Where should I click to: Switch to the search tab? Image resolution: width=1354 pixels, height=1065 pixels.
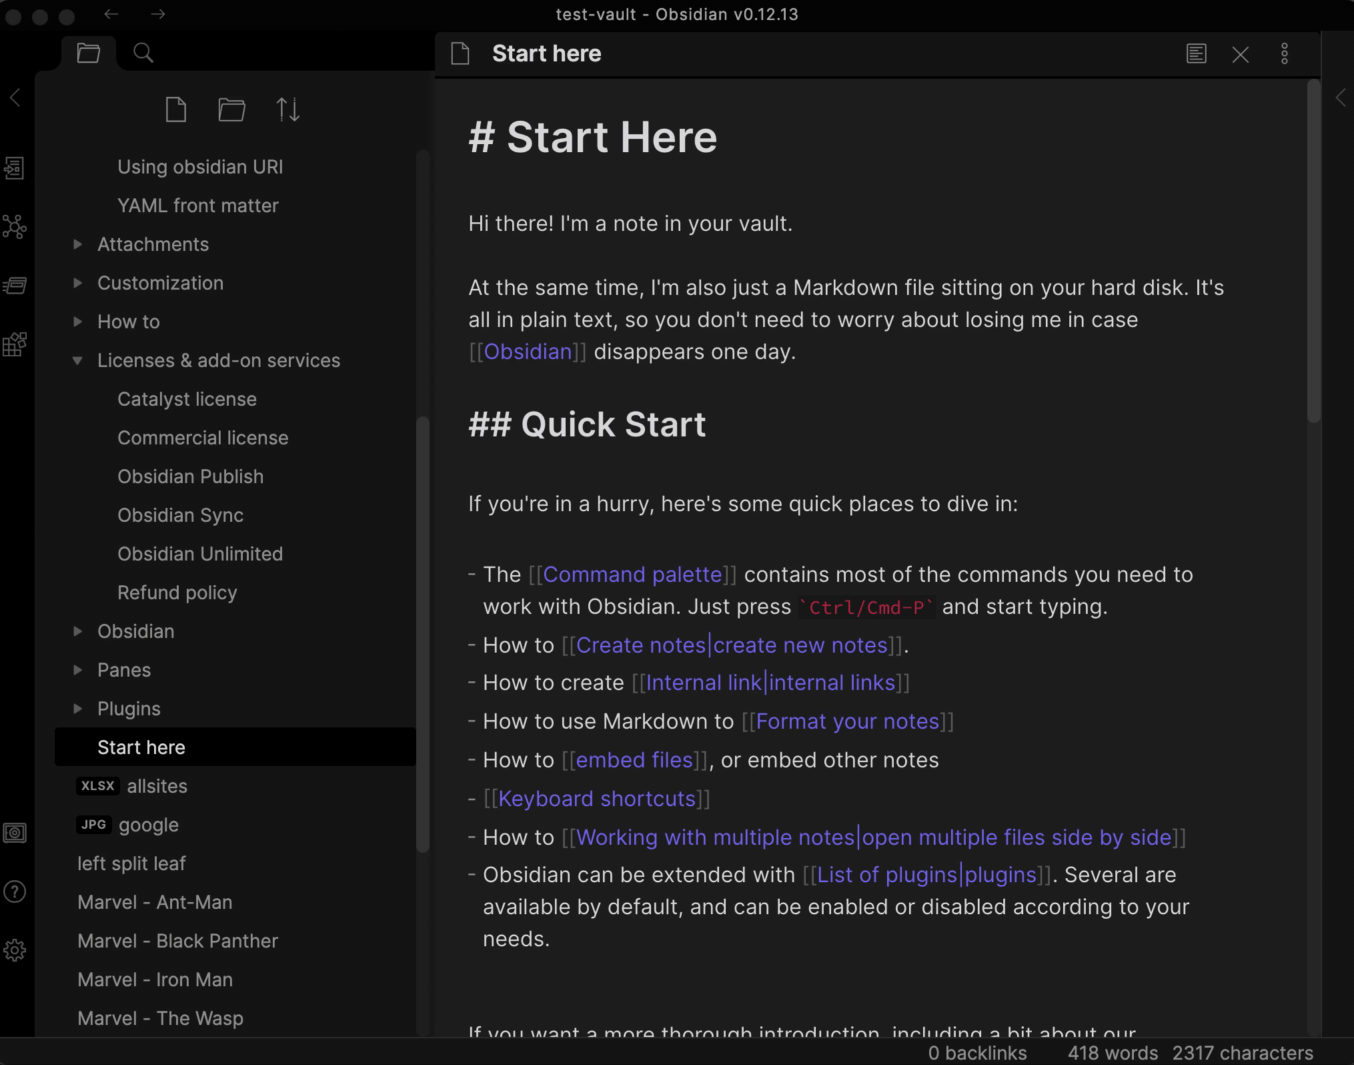pos(143,53)
